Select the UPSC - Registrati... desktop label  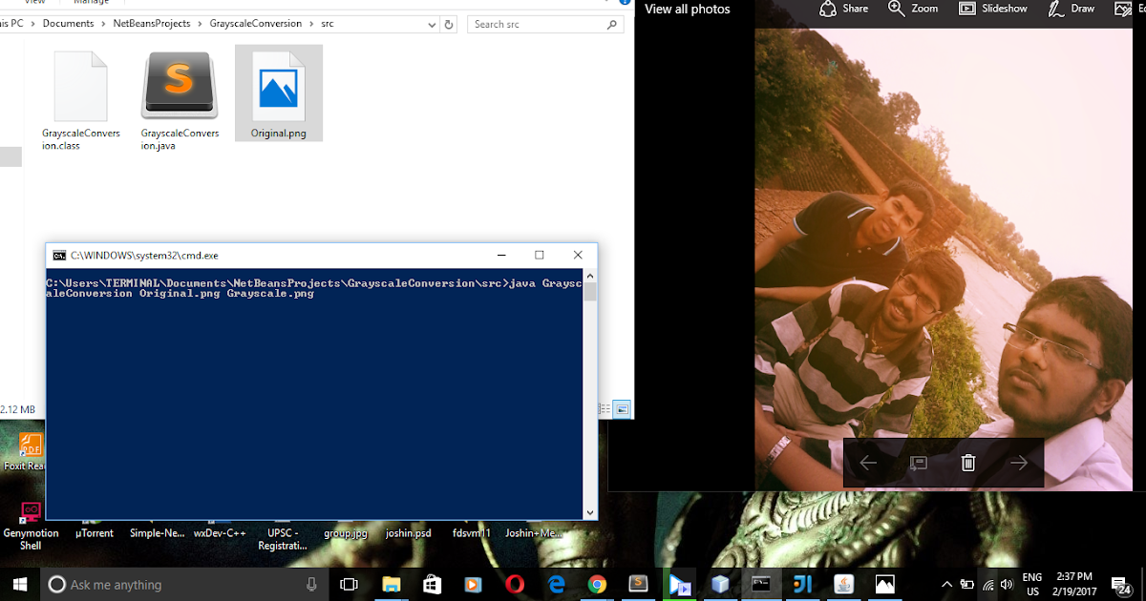[x=283, y=539]
